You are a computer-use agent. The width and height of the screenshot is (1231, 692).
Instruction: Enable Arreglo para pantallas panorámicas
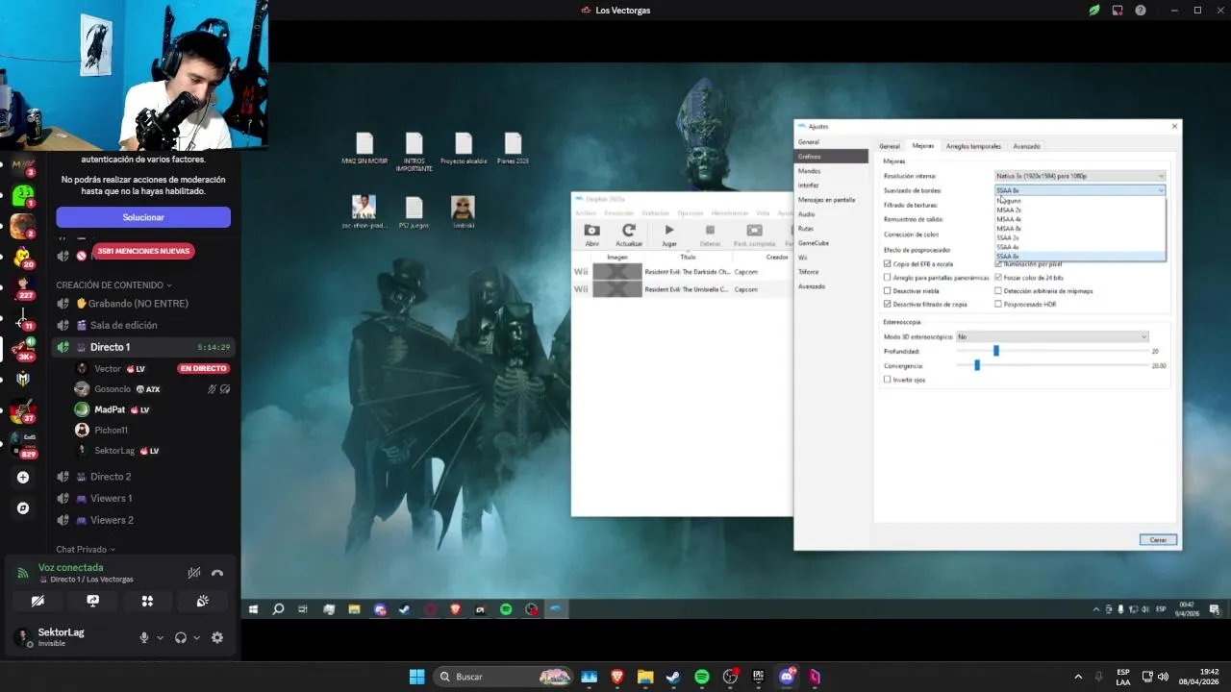coord(887,277)
